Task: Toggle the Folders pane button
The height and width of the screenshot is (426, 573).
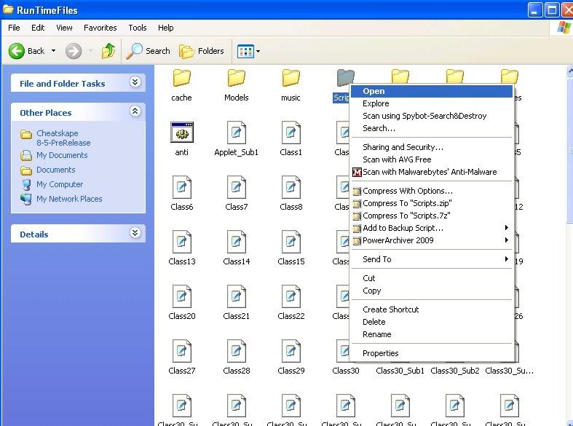Action: 202,51
